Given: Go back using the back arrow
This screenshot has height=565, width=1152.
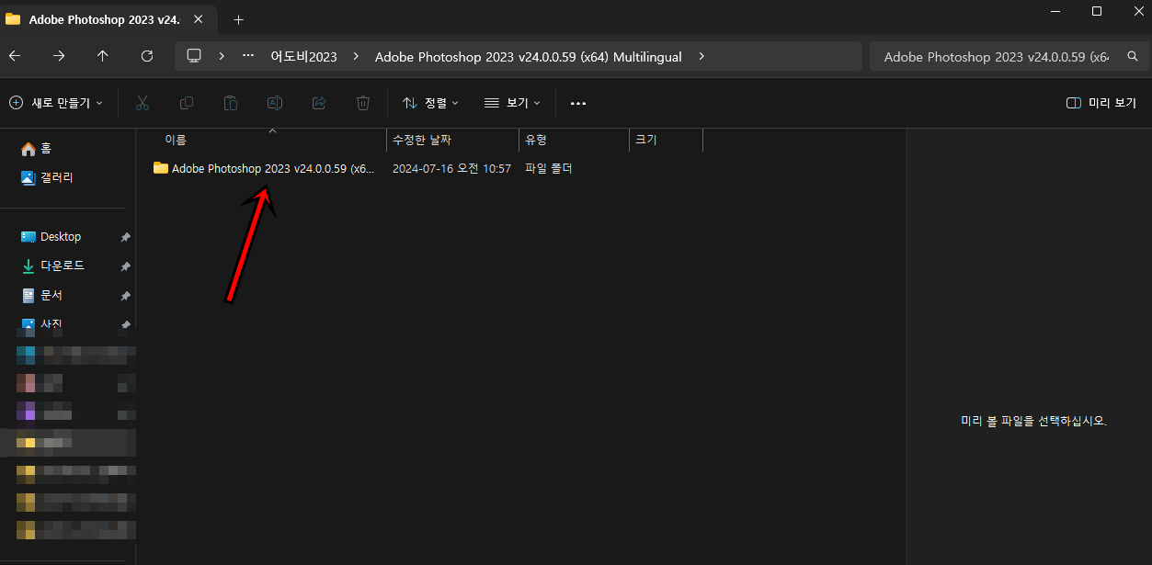Looking at the screenshot, I should click(x=15, y=56).
